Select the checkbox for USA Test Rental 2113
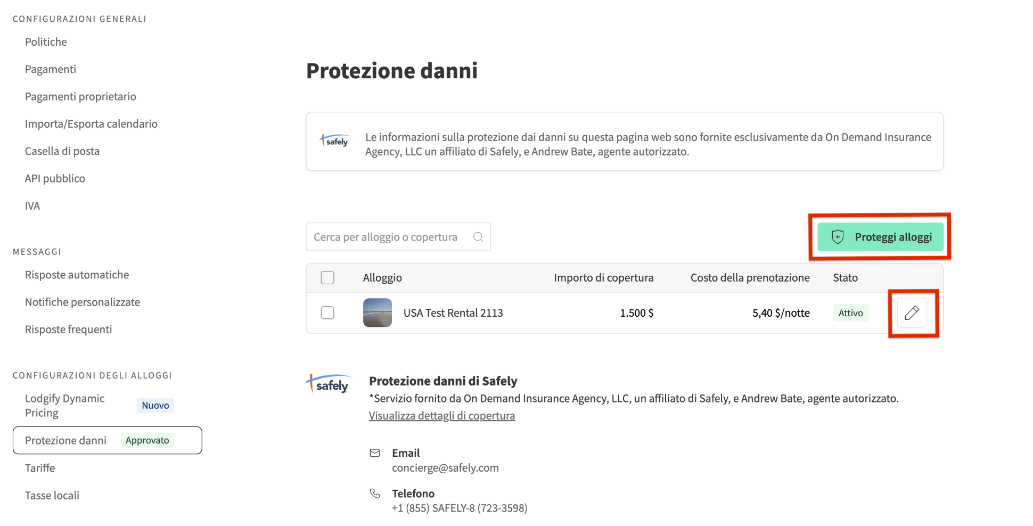 pyautogui.click(x=327, y=313)
